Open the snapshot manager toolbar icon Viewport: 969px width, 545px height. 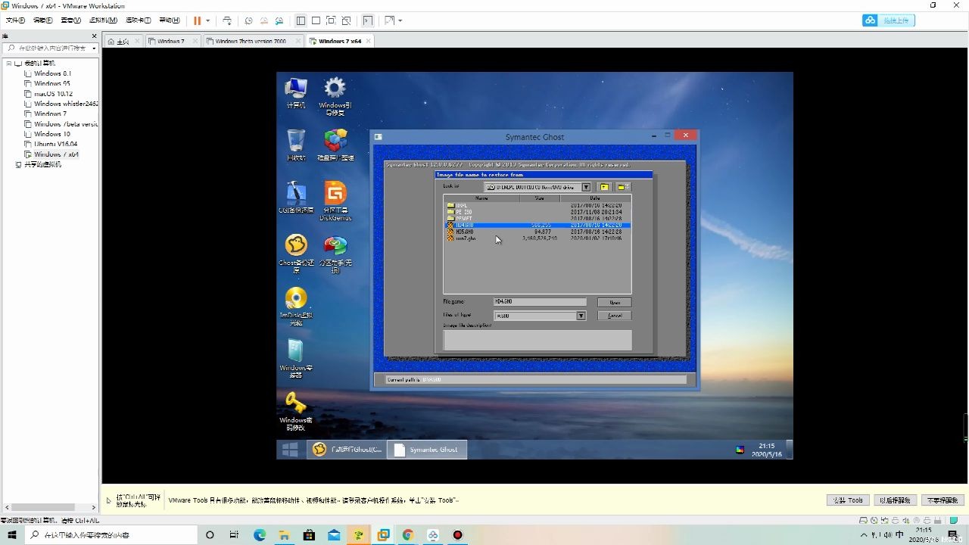[x=279, y=20]
